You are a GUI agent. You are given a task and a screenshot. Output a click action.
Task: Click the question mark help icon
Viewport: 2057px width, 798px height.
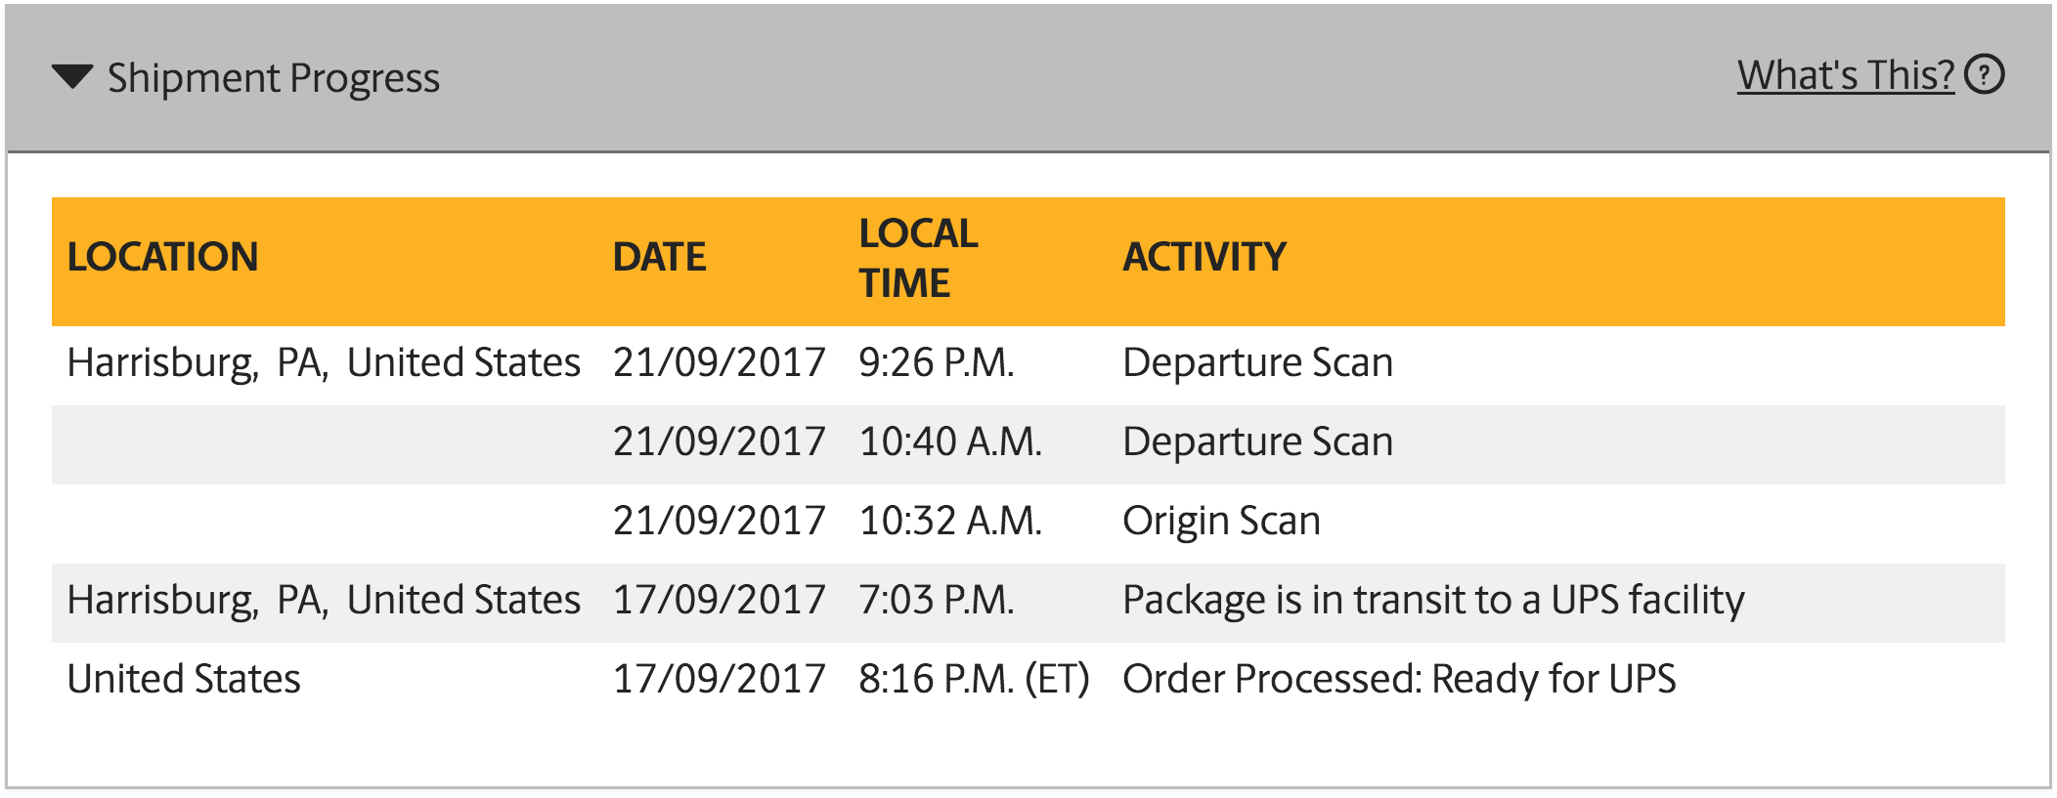(1985, 74)
